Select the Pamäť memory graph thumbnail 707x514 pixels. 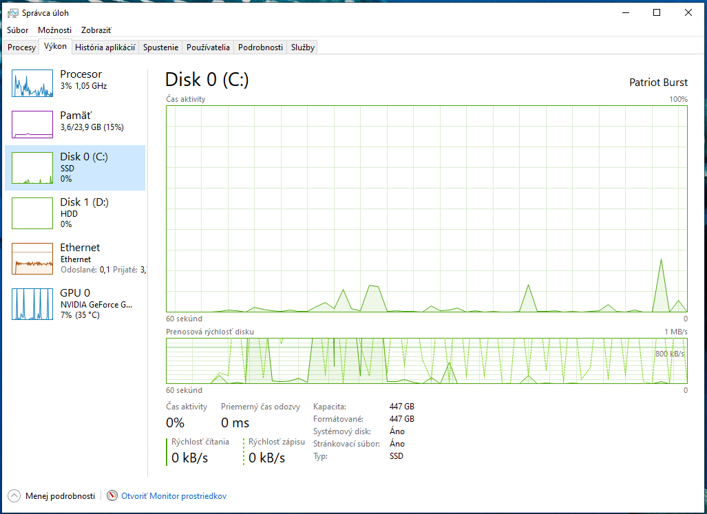[x=32, y=125]
